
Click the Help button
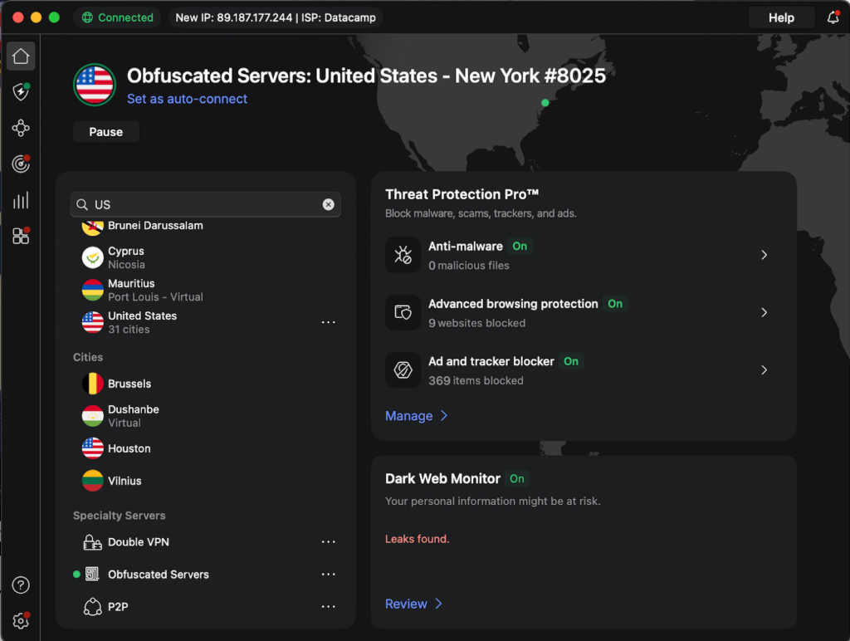[781, 18]
